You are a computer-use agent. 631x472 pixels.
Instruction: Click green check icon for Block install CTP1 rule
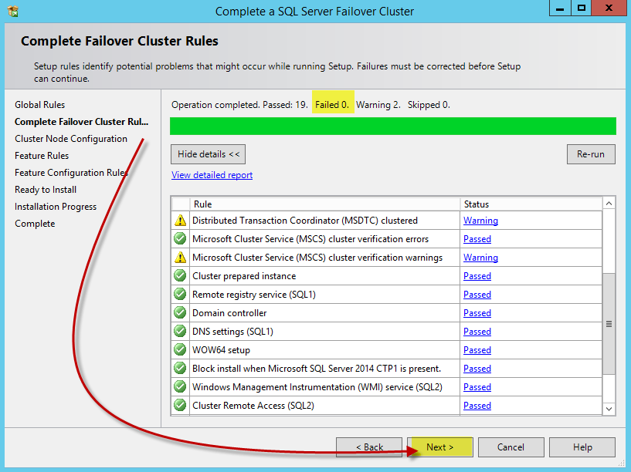pyautogui.click(x=180, y=368)
